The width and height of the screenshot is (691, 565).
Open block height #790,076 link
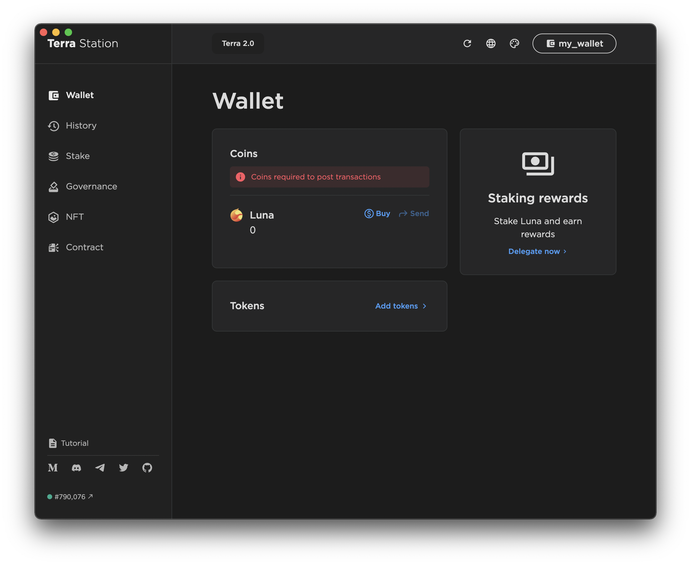tap(70, 497)
